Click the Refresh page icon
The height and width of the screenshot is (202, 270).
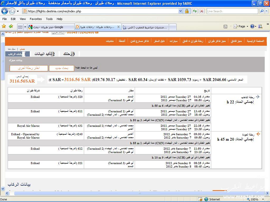tap(195, 11)
